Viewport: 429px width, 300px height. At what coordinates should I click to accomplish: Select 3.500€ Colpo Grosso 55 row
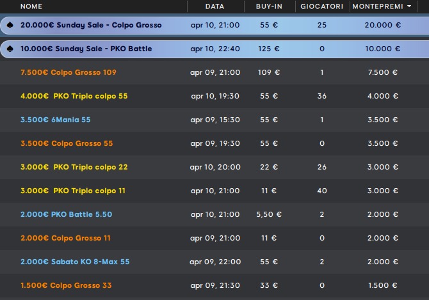point(214,143)
